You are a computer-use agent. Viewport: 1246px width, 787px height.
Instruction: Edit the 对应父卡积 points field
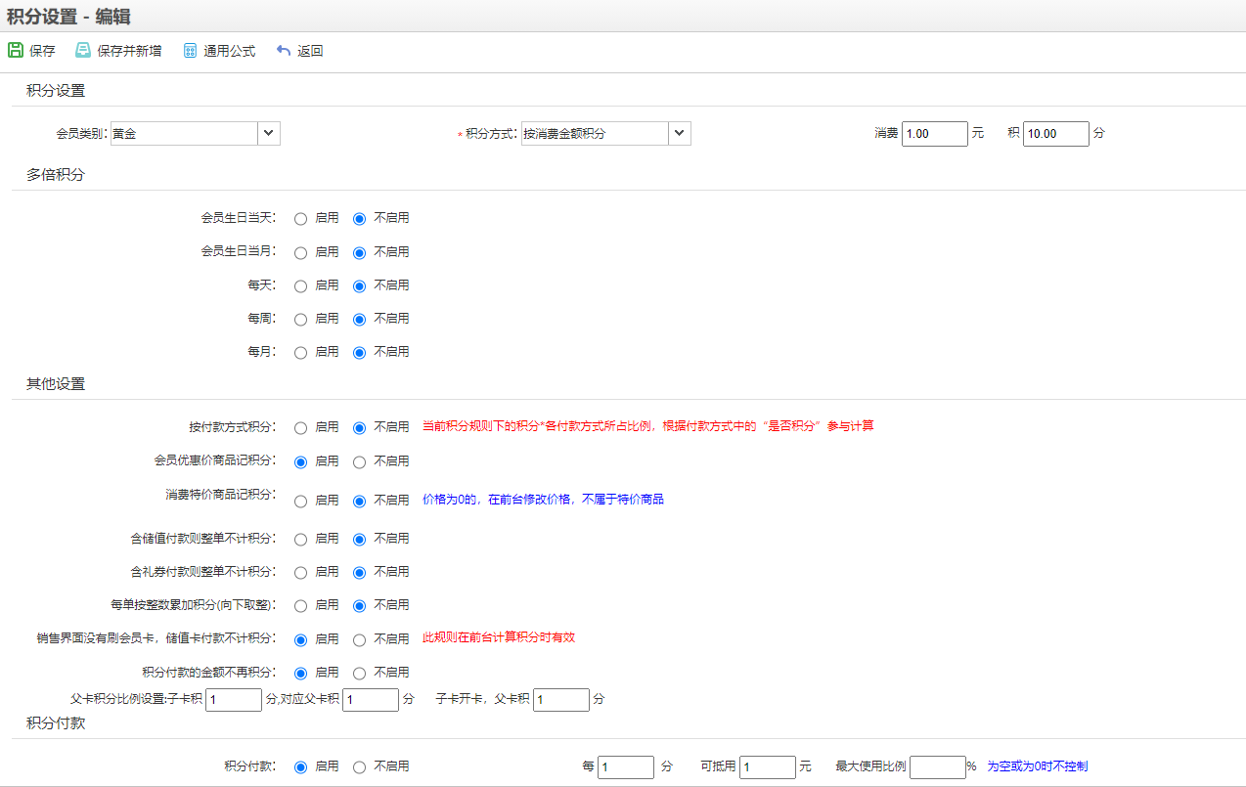[371, 700]
